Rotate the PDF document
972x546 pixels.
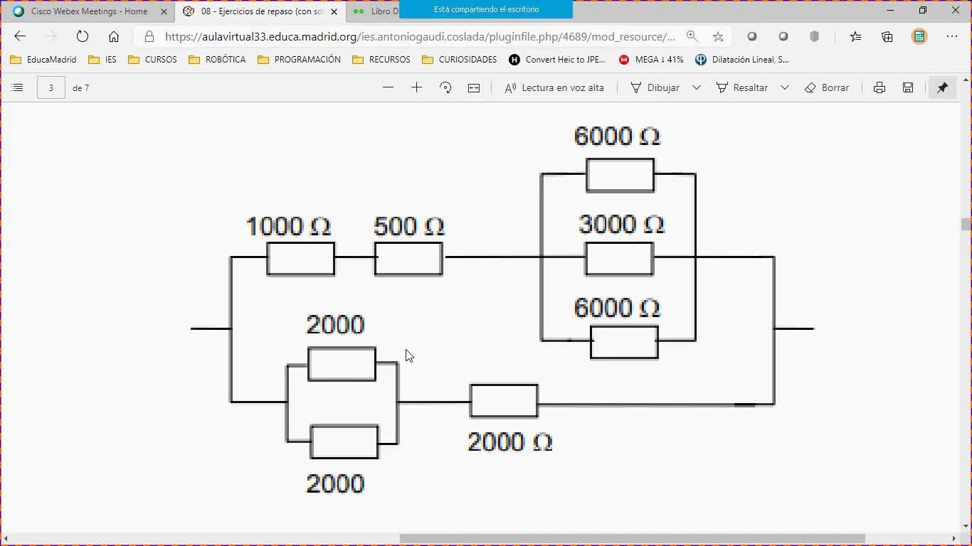(445, 87)
